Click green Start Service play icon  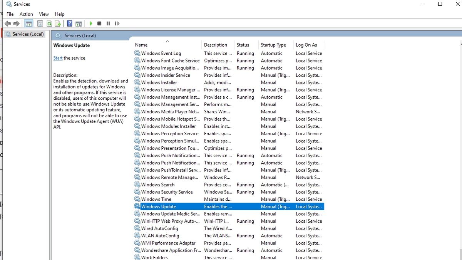91,23
